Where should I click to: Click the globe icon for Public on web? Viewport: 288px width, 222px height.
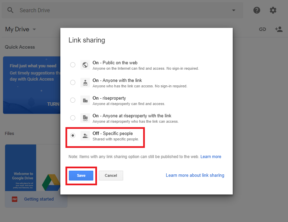coord(85,65)
